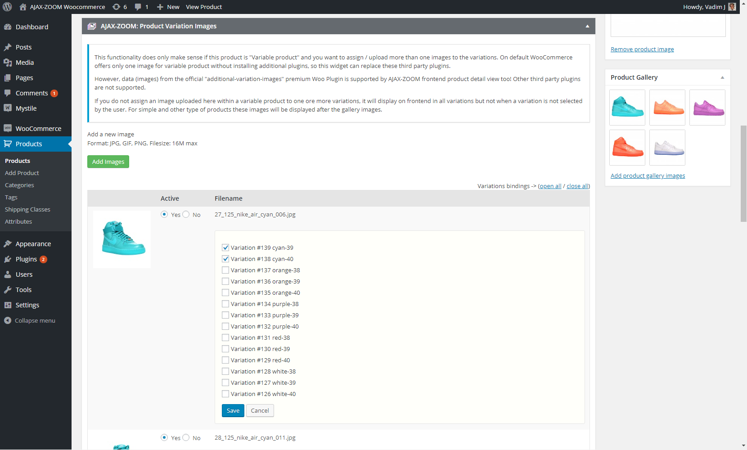This screenshot has width=747, height=450.
Task: Select Active No for cyan_006 image
Action: (x=186, y=215)
